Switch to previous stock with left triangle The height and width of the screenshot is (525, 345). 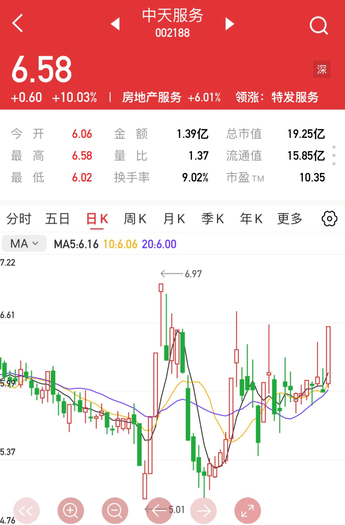(x=115, y=24)
